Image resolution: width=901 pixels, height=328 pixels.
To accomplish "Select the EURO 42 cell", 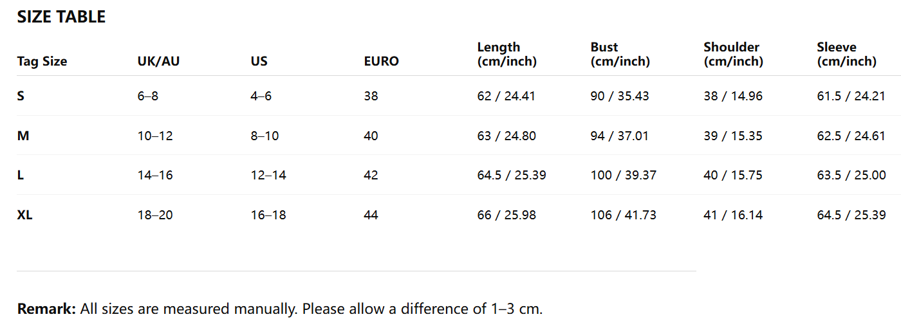I will point(371,176).
